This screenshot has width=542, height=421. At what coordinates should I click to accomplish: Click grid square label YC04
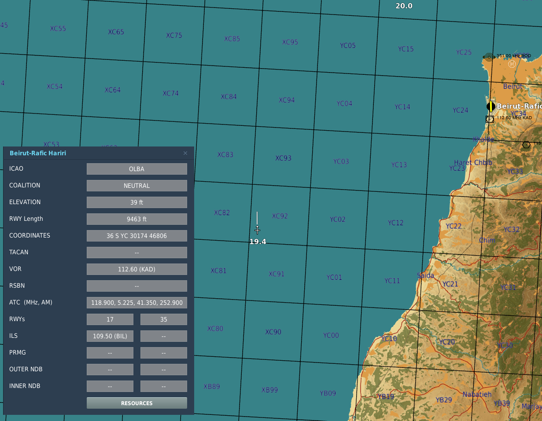pyautogui.click(x=345, y=103)
